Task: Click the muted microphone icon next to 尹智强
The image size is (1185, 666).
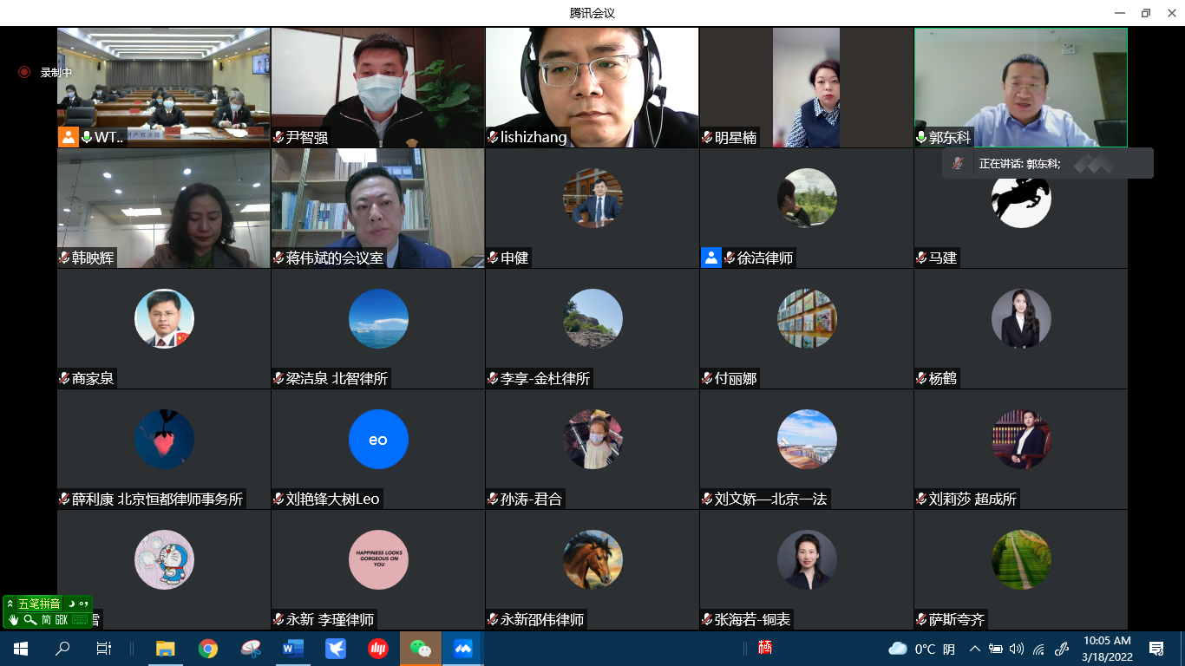Action: point(279,137)
